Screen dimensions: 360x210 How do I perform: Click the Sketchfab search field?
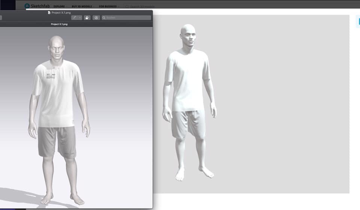[x=140, y=6]
